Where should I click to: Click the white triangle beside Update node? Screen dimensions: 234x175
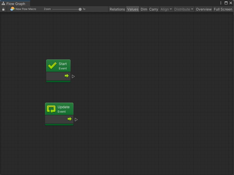pos(76,120)
